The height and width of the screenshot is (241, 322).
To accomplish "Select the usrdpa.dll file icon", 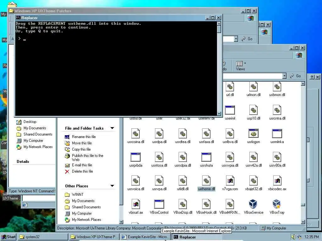I will tap(159, 134).
